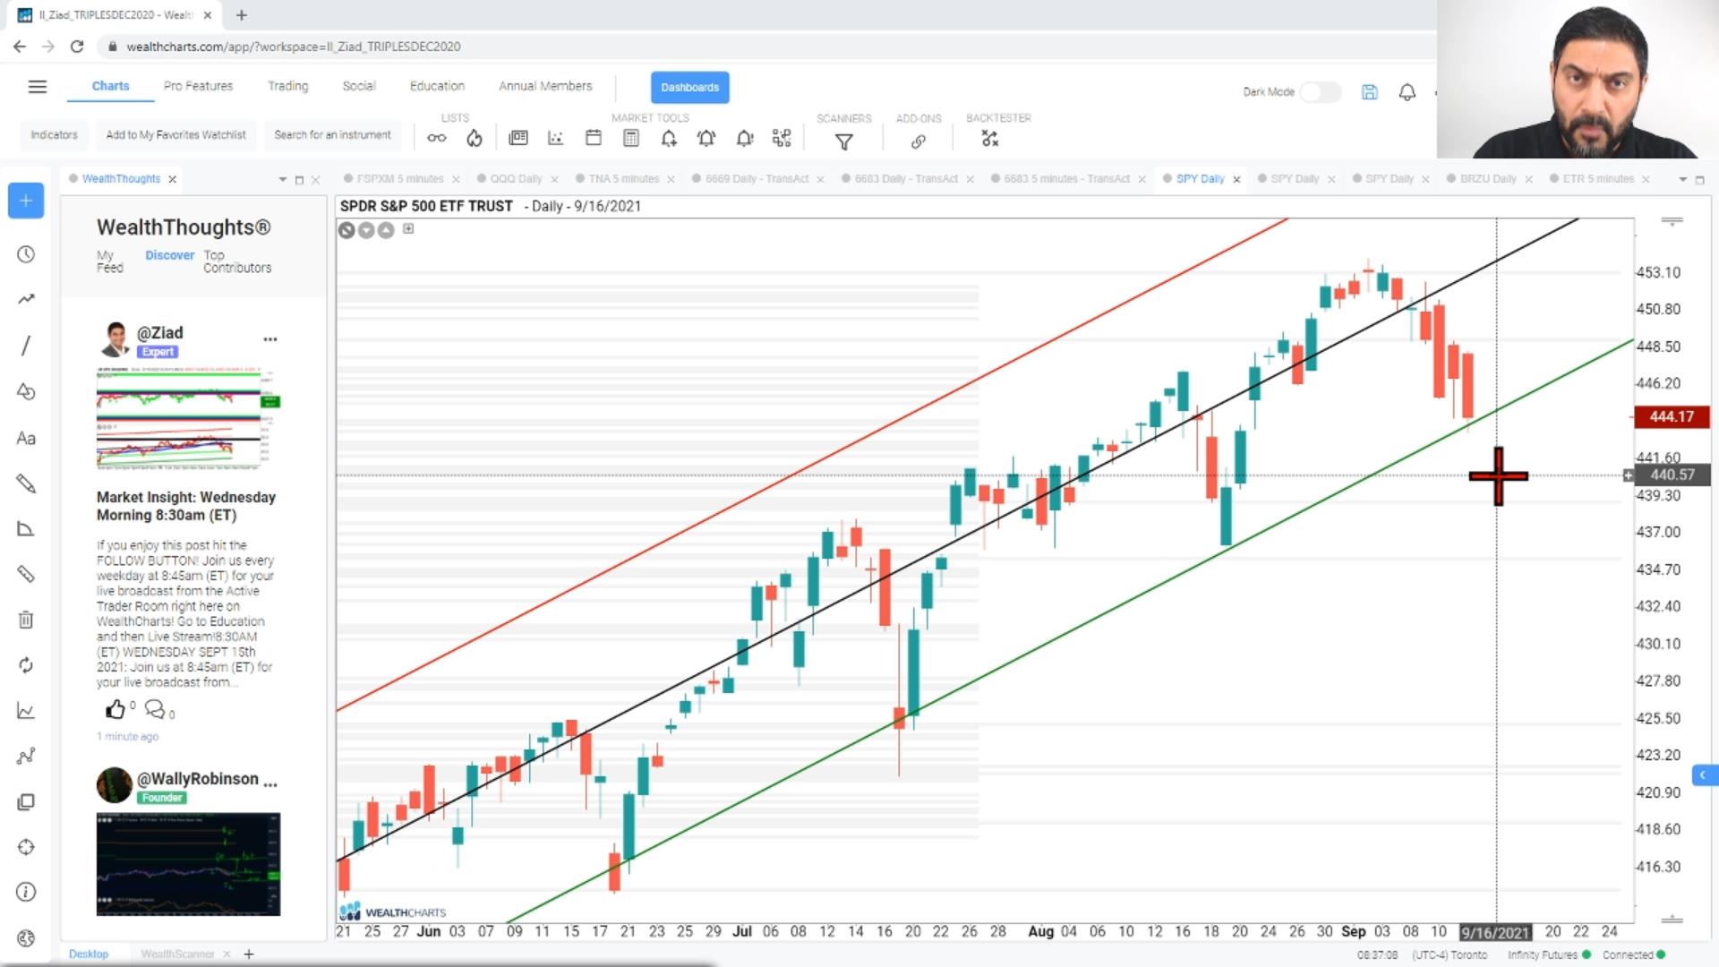Click the Indicators button

[x=54, y=135]
